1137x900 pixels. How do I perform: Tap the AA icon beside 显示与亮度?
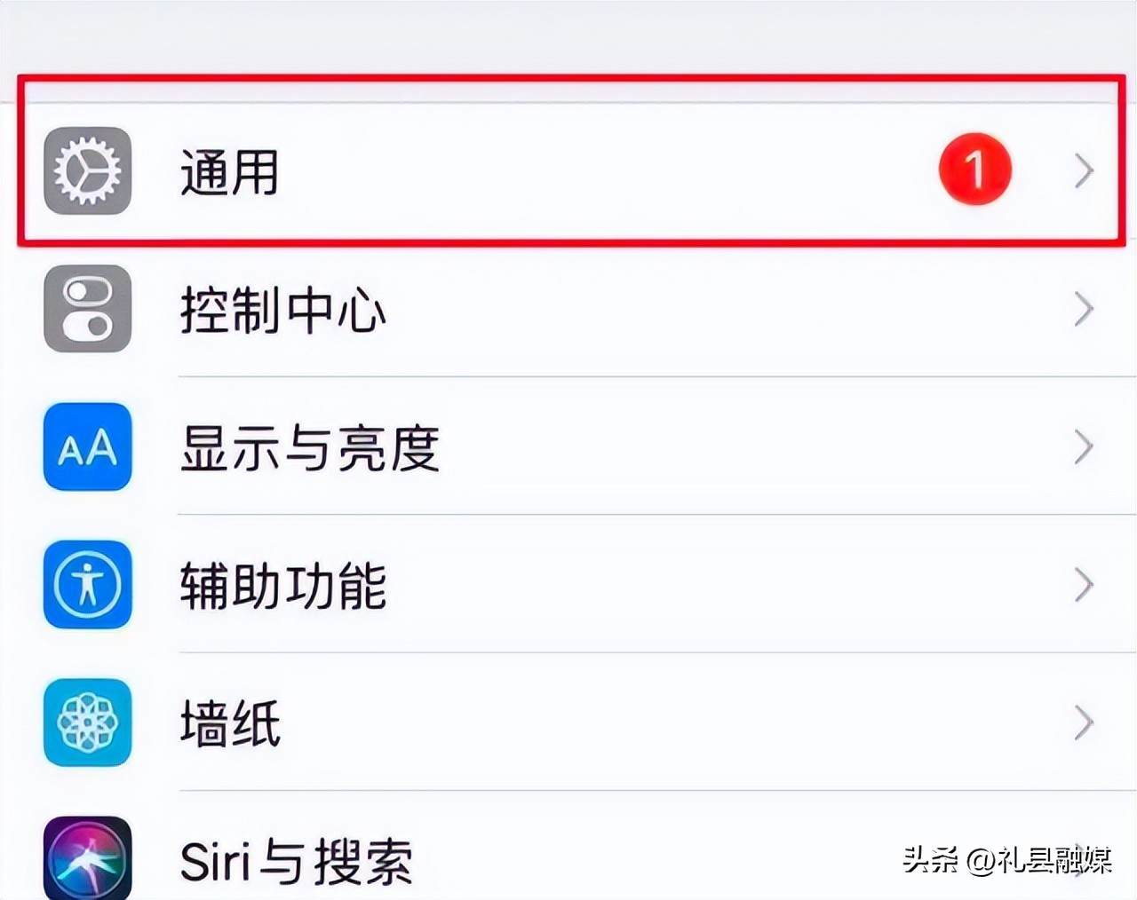point(86,448)
